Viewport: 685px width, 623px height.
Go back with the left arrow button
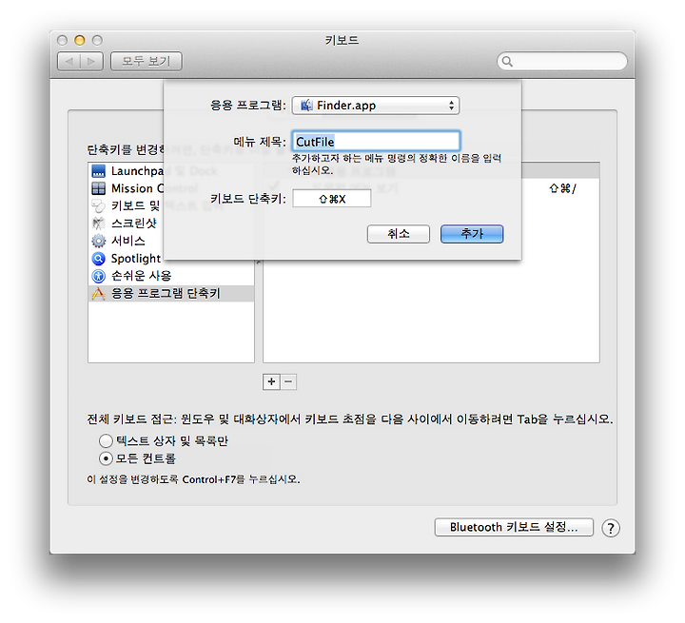pos(69,61)
